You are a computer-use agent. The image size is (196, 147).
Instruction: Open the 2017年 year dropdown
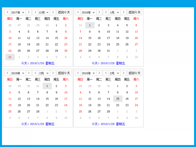[18, 12]
